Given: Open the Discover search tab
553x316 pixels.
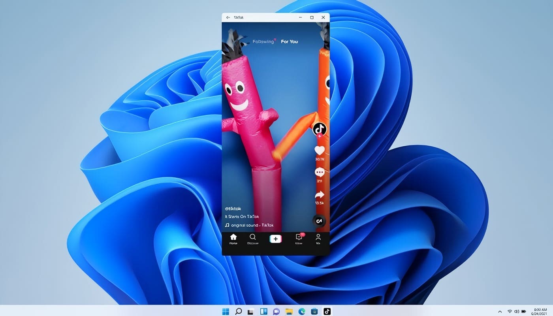Looking at the screenshot, I should (x=253, y=239).
